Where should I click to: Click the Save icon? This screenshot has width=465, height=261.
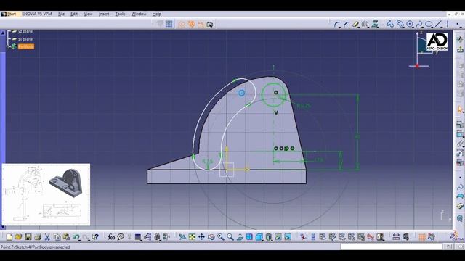coord(28,237)
